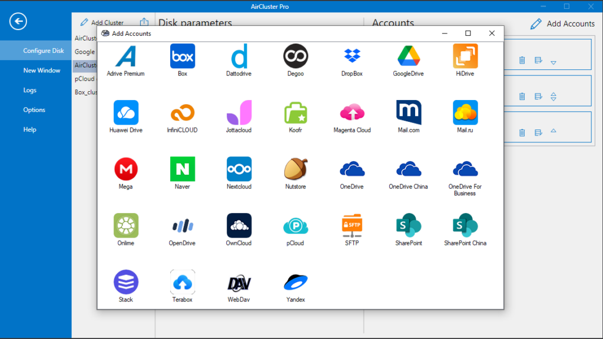Viewport: 603px width, 339px height.
Task: Click the up-down arrows on the middle account
Action: (x=554, y=97)
